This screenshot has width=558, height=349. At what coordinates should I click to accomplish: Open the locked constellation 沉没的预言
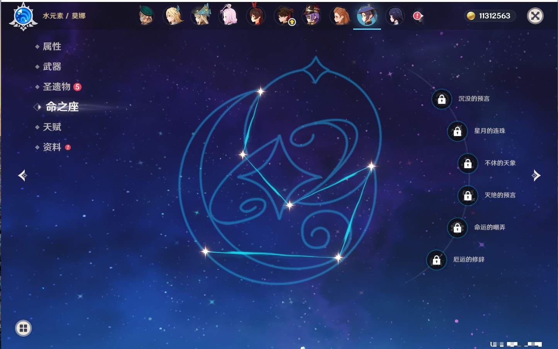tap(442, 99)
